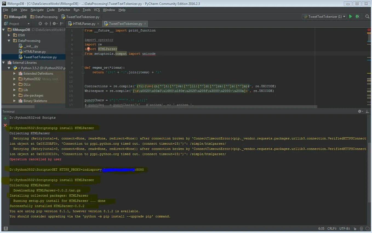The image size is (372, 233).
Task: Open Search Everywhere magnifier icon
Action: pos(367,16)
